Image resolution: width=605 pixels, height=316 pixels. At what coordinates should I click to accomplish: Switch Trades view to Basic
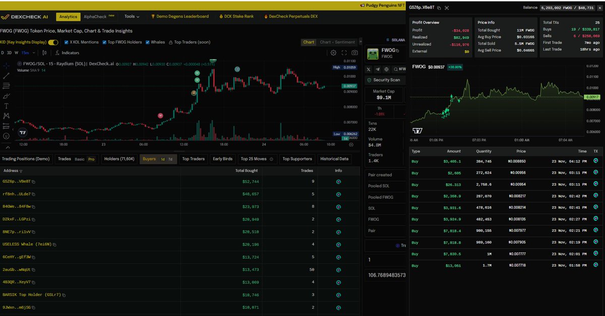point(80,159)
